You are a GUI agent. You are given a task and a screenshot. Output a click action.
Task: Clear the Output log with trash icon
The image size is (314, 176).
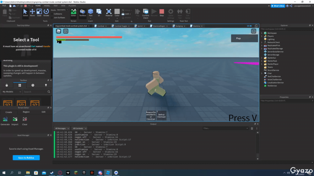pyautogui.click(x=252, y=128)
